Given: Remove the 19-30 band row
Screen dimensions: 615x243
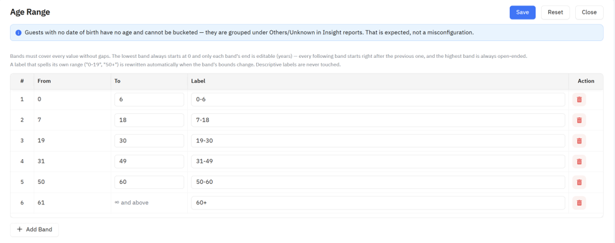Looking at the screenshot, I should click(x=579, y=141).
